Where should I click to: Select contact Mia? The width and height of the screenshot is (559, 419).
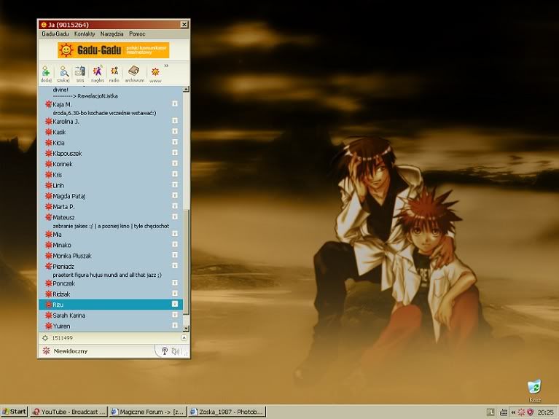[x=57, y=235]
